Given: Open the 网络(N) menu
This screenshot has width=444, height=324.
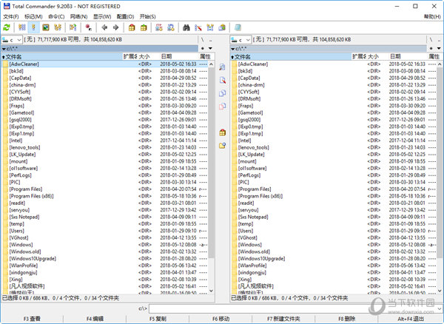Looking at the screenshot, I should [78, 17].
